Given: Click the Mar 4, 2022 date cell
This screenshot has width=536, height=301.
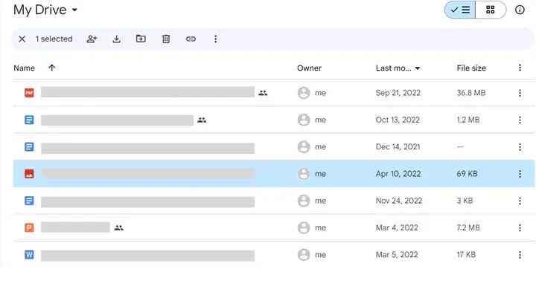Looking at the screenshot, I should [397, 227].
